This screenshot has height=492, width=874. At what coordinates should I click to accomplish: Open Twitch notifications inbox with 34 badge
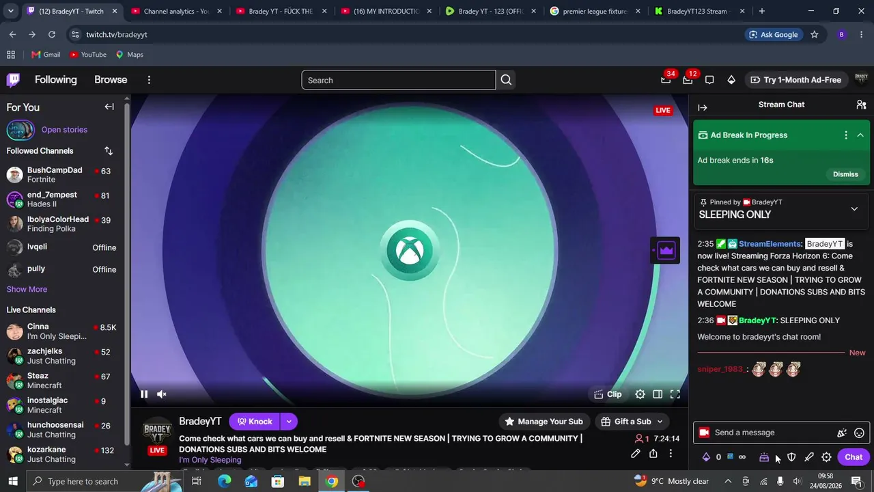click(666, 80)
